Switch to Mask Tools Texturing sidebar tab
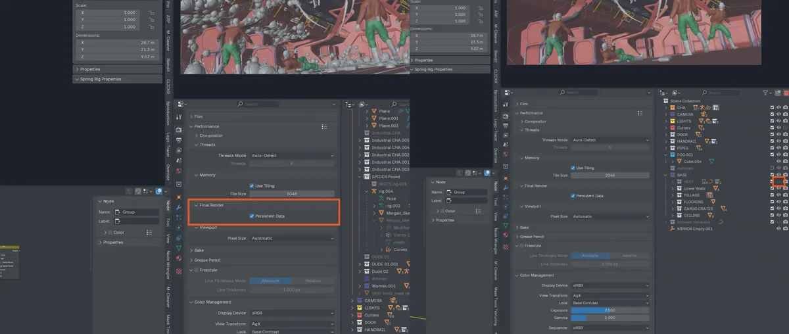789x334 pixels. point(496,308)
